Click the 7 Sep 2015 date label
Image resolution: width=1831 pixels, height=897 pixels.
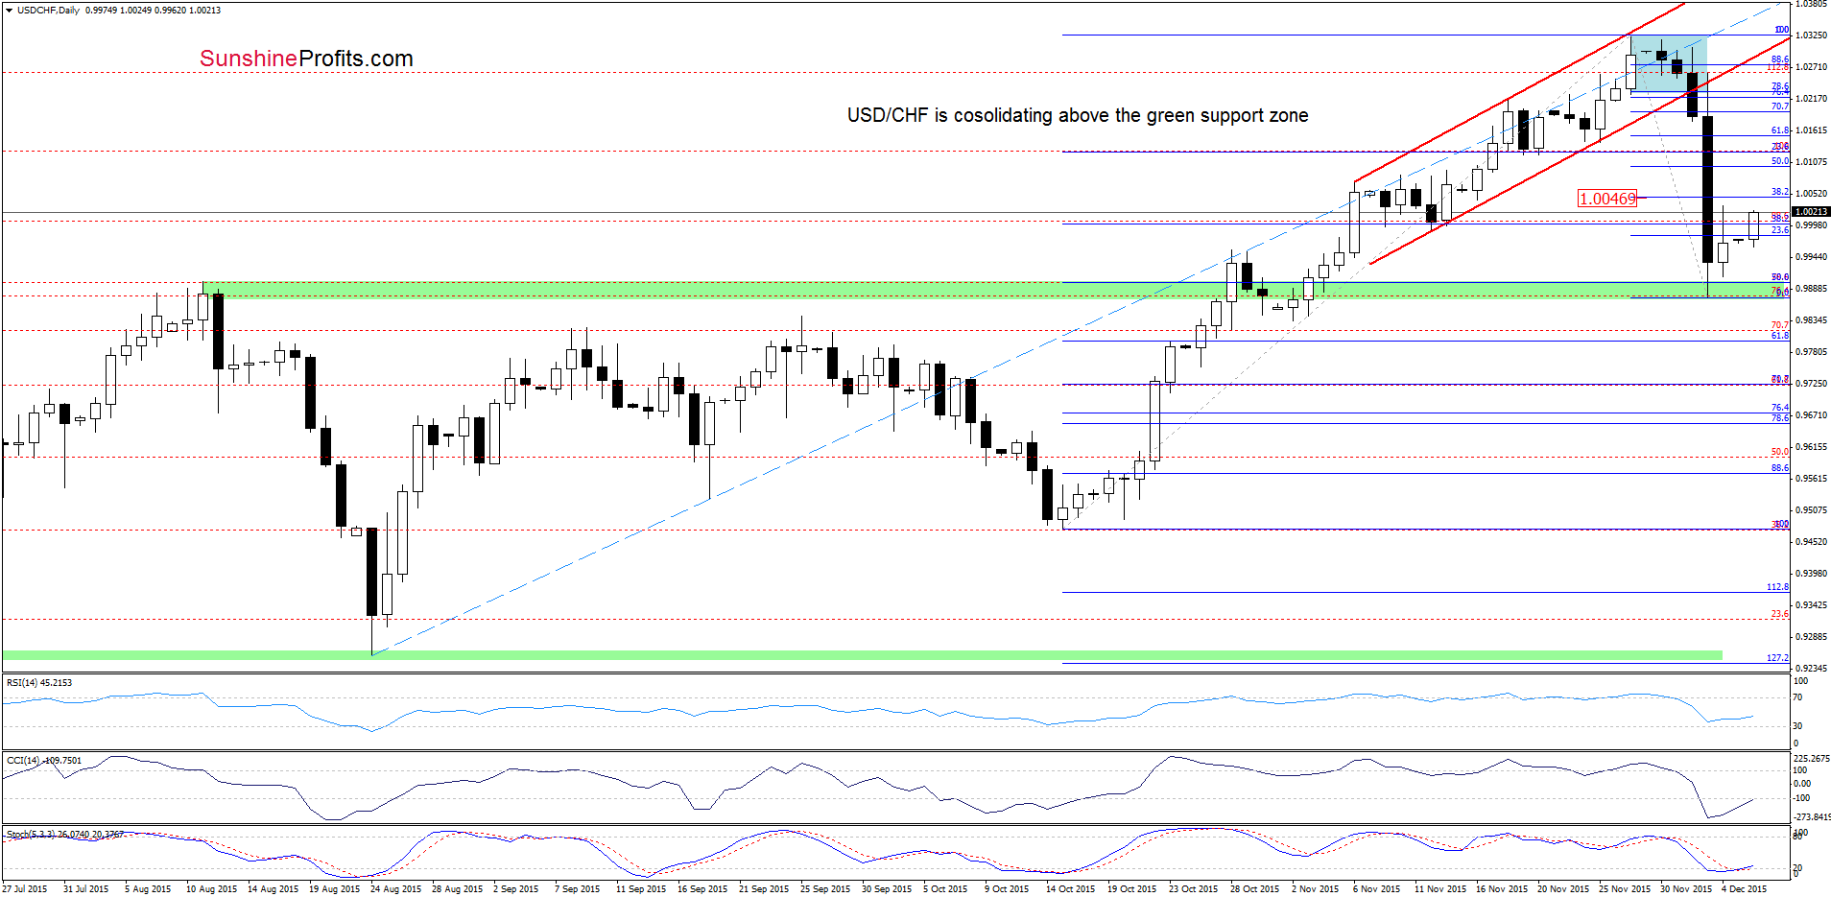click(x=577, y=888)
